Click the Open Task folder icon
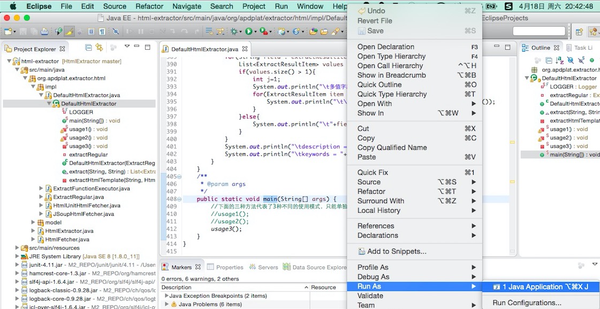Screen dimensions: 600x309 pyautogui.click(x=324, y=32)
